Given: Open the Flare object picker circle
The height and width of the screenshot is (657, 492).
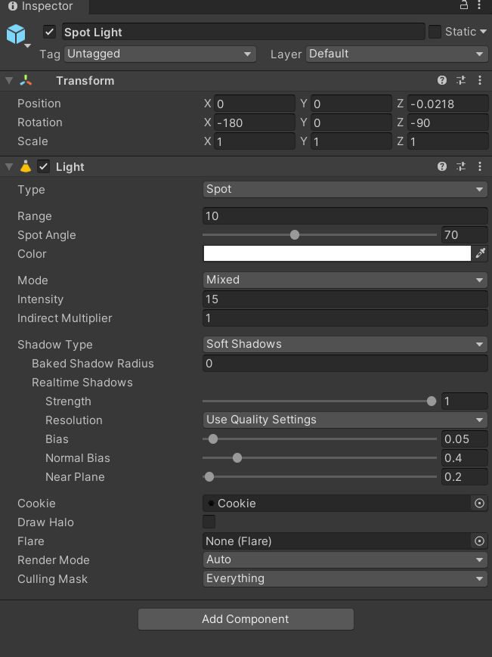Looking at the screenshot, I should [x=478, y=541].
